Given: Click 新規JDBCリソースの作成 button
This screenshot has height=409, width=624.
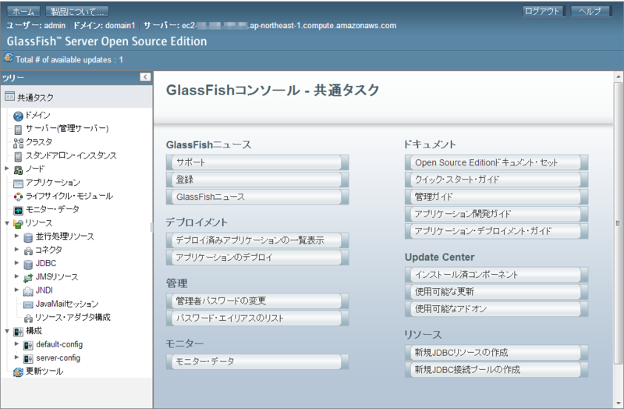Looking at the screenshot, I should click(x=496, y=353).
